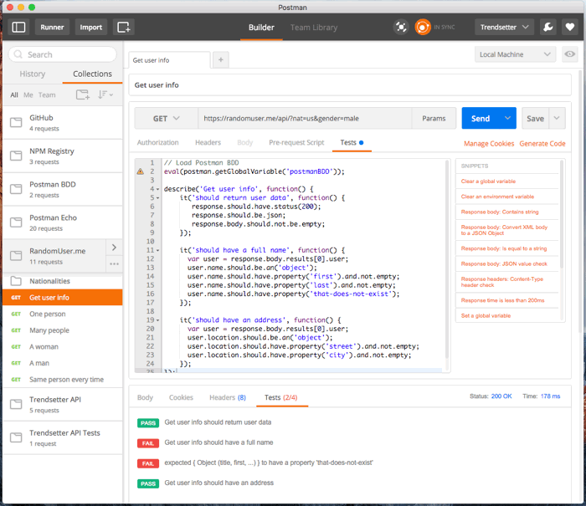
Task: Open the Postman Echo collection
Action: coord(63,222)
